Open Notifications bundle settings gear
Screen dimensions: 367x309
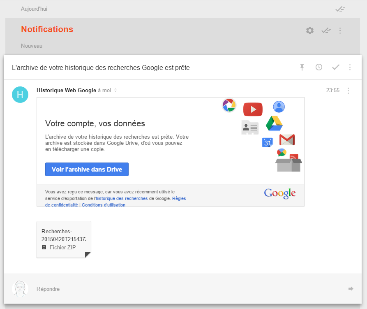(310, 30)
